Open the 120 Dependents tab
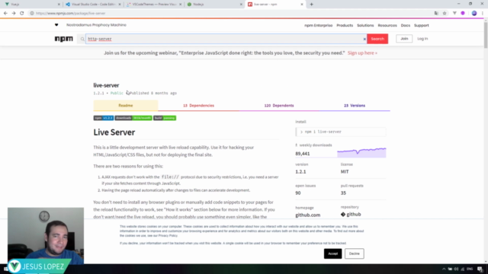The height and width of the screenshot is (274, 488). coord(279,106)
